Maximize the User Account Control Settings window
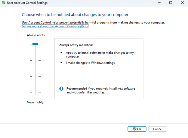Viewport: 188px width, 138px height. point(171,3)
